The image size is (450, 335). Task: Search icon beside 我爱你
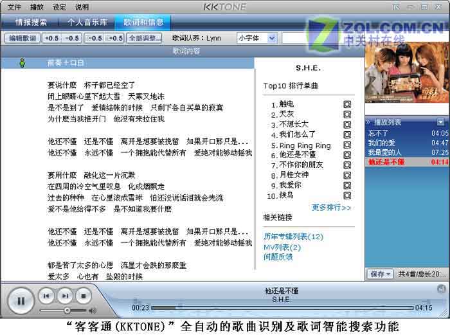(347, 185)
